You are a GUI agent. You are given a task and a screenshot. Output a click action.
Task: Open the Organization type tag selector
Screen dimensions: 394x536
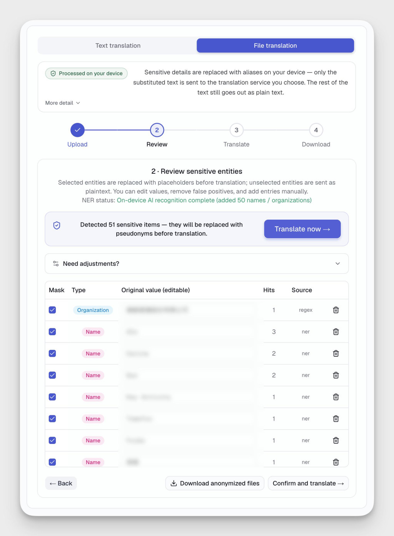(93, 310)
